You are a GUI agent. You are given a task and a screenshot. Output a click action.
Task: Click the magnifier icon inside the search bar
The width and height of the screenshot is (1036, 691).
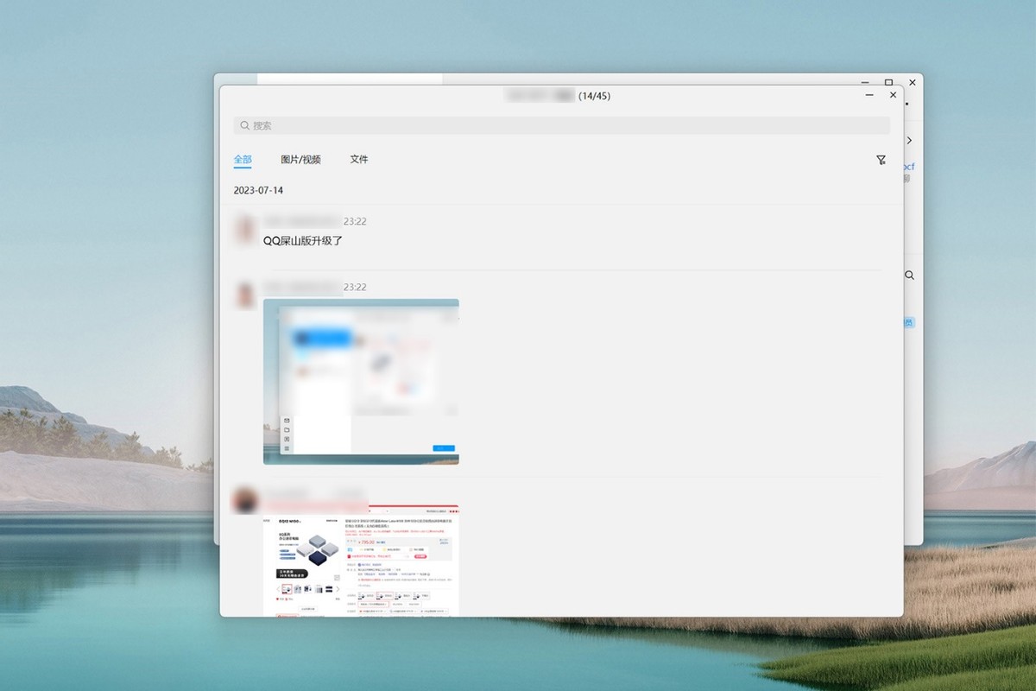pyautogui.click(x=245, y=125)
